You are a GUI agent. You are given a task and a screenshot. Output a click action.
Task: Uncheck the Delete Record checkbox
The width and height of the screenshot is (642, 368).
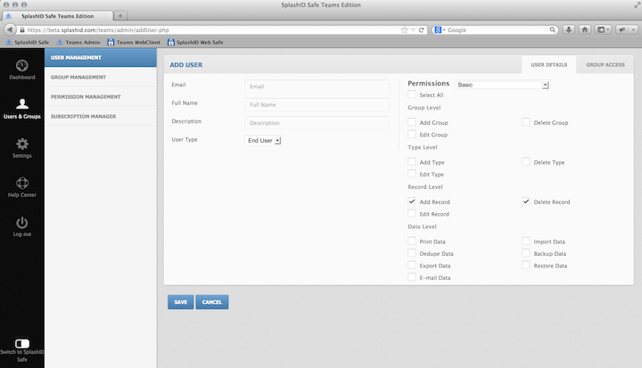click(x=526, y=201)
